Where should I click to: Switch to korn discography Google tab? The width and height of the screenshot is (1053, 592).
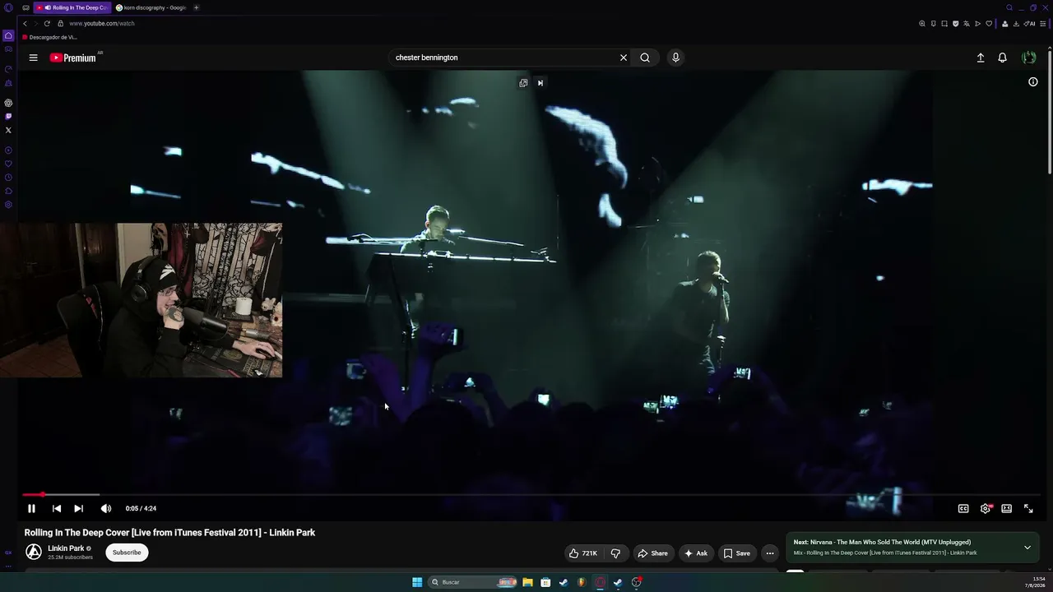[151, 7]
